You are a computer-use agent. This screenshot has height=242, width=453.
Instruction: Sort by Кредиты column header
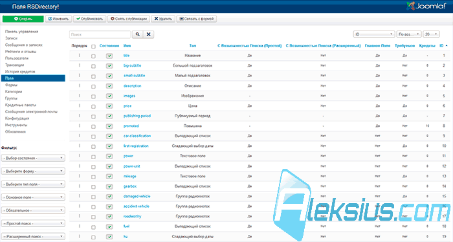427,46
